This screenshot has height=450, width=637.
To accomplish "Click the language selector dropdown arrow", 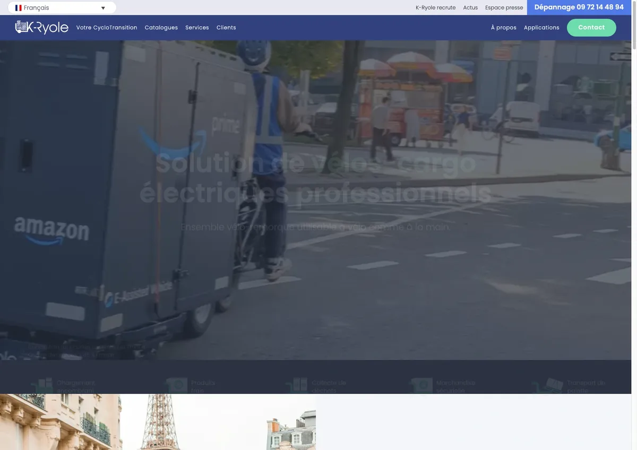I will click(x=103, y=8).
